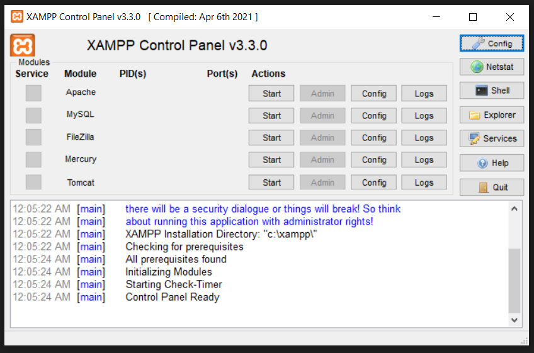Click the large XAMPP orange logo
The height and width of the screenshot is (353, 534).
point(23,45)
